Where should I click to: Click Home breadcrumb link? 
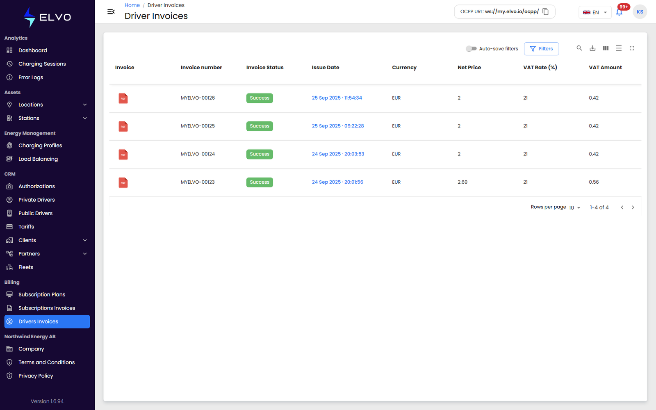[132, 5]
